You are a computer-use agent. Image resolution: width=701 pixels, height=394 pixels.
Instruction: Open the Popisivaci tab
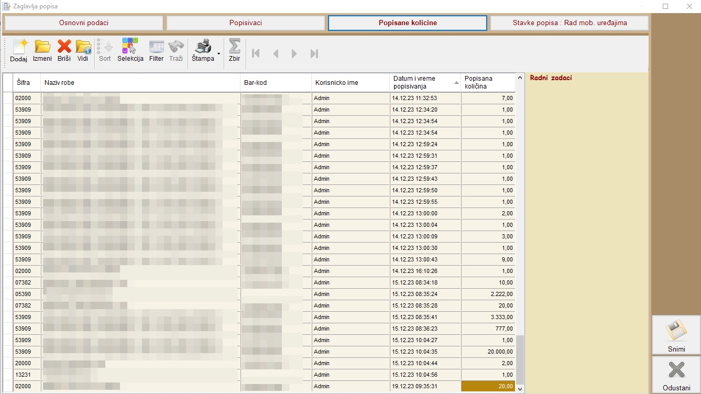[245, 23]
